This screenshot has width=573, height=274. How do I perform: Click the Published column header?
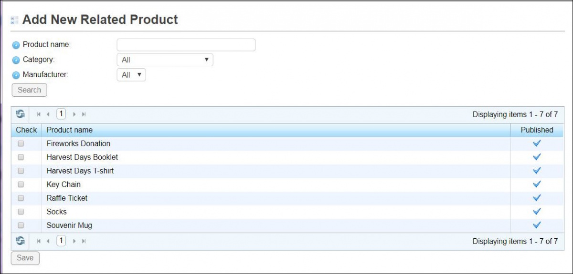click(x=537, y=130)
